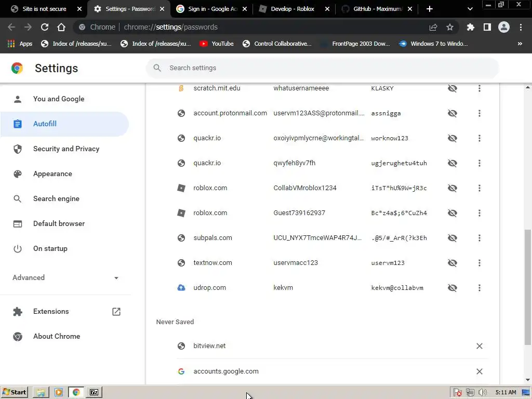Viewport: 532px width, 399px height.
Task: Open Control Collaborative bookmark
Action: pyautogui.click(x=277, y=44)
